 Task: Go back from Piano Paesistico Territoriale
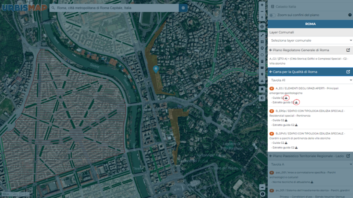click(271, 156)
